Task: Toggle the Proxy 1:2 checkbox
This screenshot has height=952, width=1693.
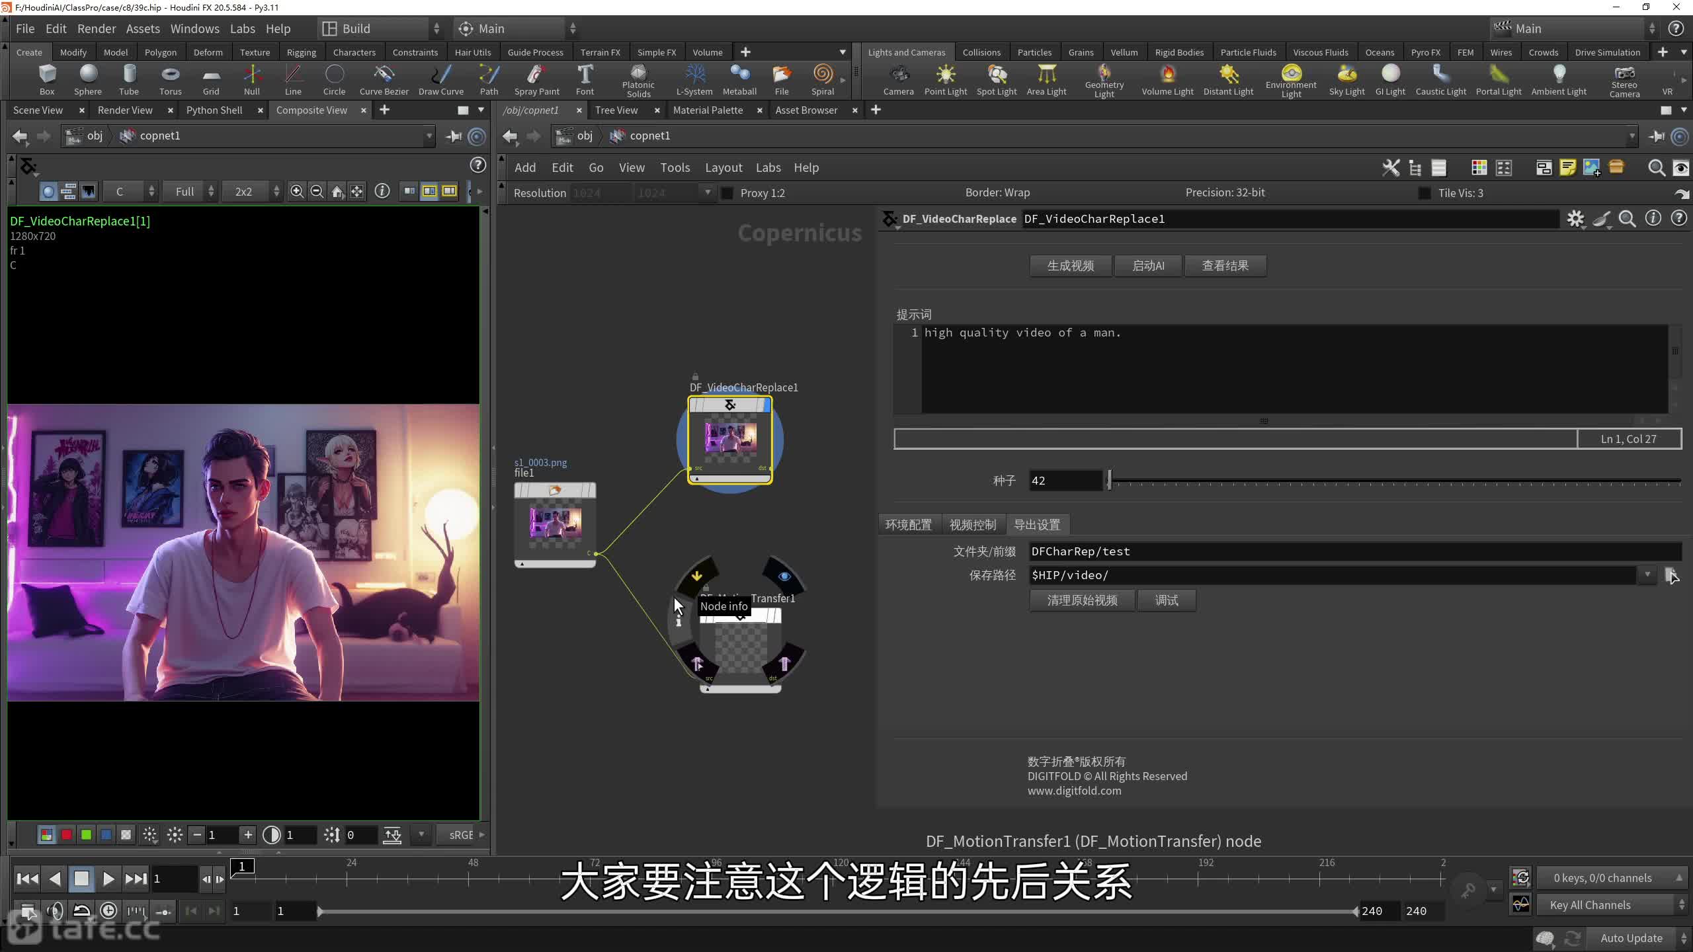Action: pyautogui.click(x=727, y=193)
